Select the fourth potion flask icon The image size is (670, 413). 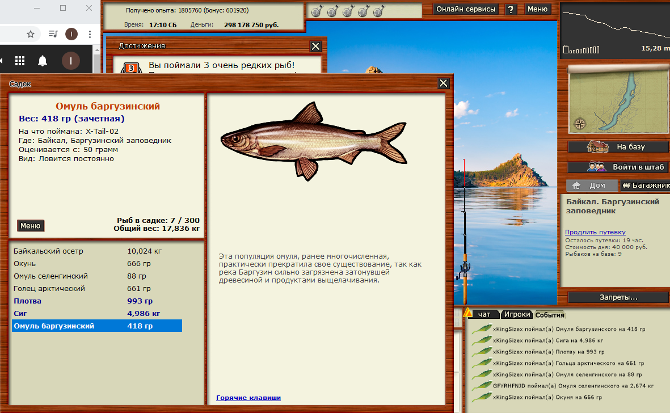pyautogui.click(x=363, y=11)
